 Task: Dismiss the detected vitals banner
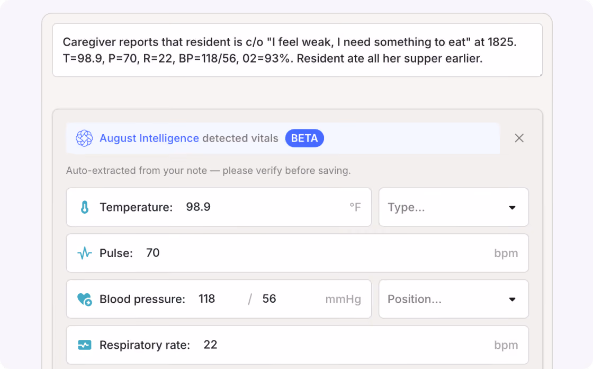pyautogui.click(x=519, y=138)
